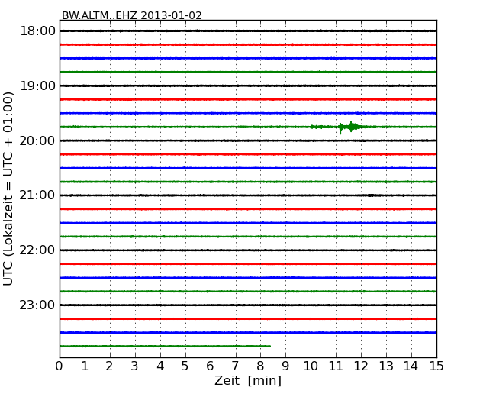Click the x-axis tick label 4
The height and width of the screenshot is (397, 496).
[160, 366]
